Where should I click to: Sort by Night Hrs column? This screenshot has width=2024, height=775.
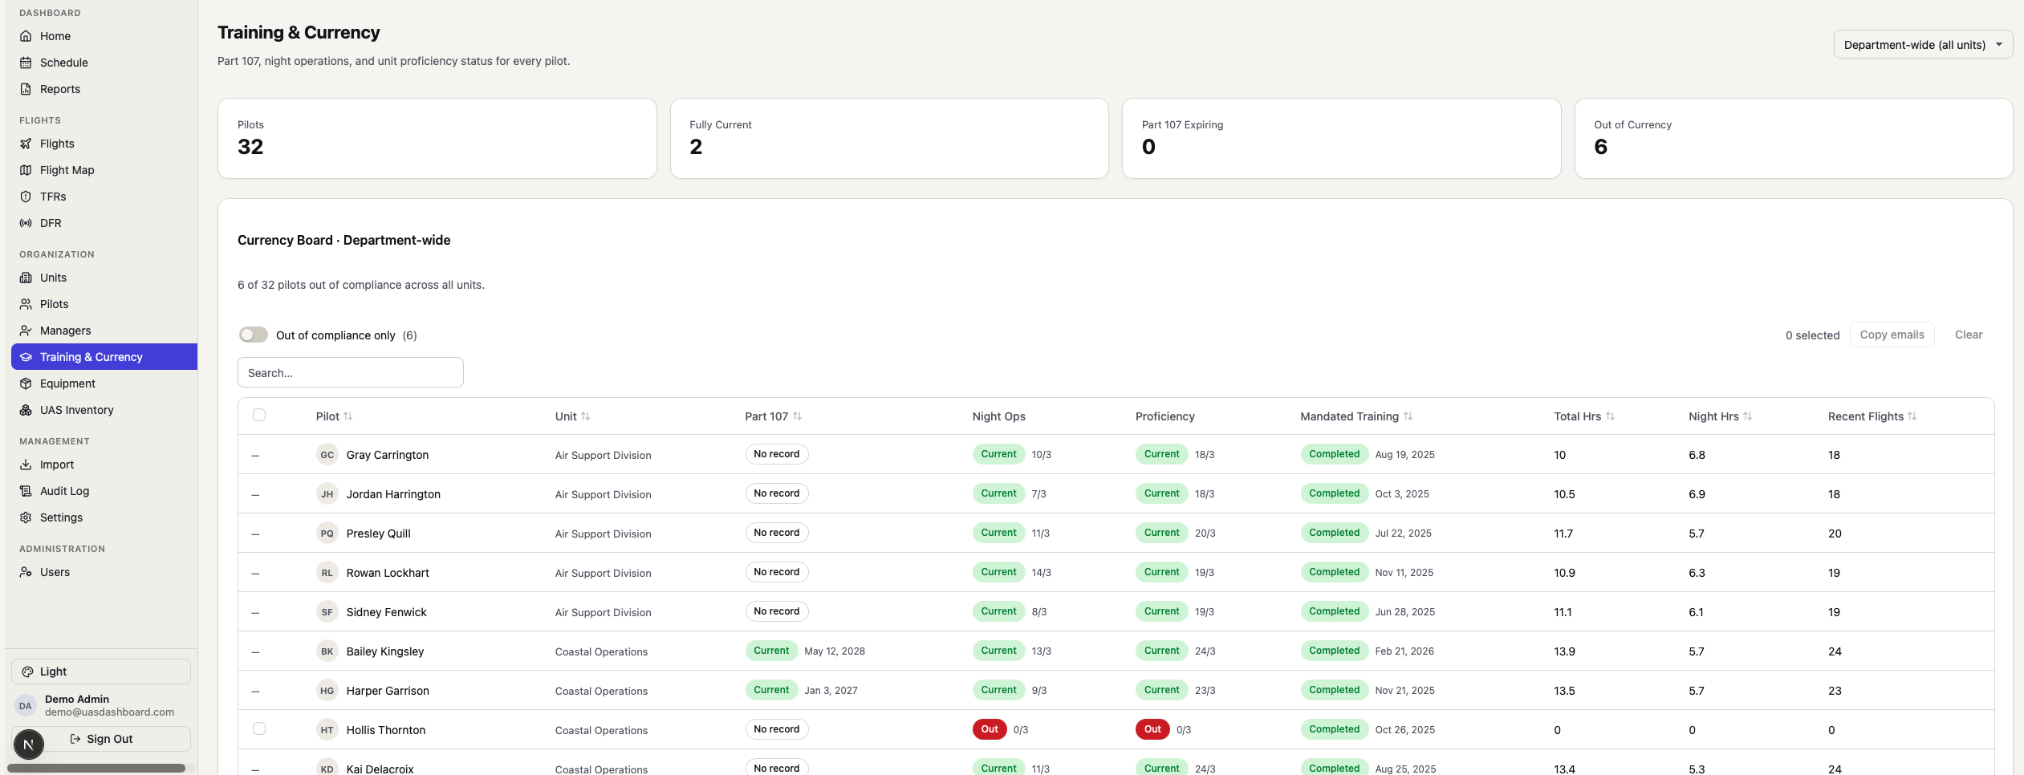click(1720, 416)
